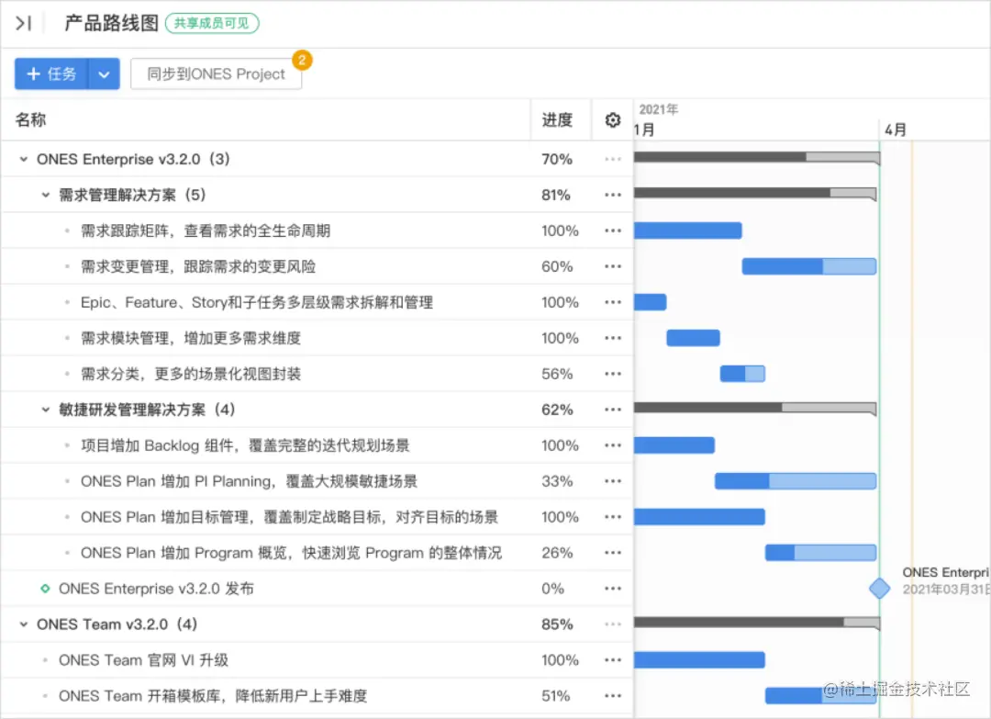This screenshot has width=991, height=719.
Task: Collapse 敏捷研发管理解决方案 group
Action: [46, 410]
